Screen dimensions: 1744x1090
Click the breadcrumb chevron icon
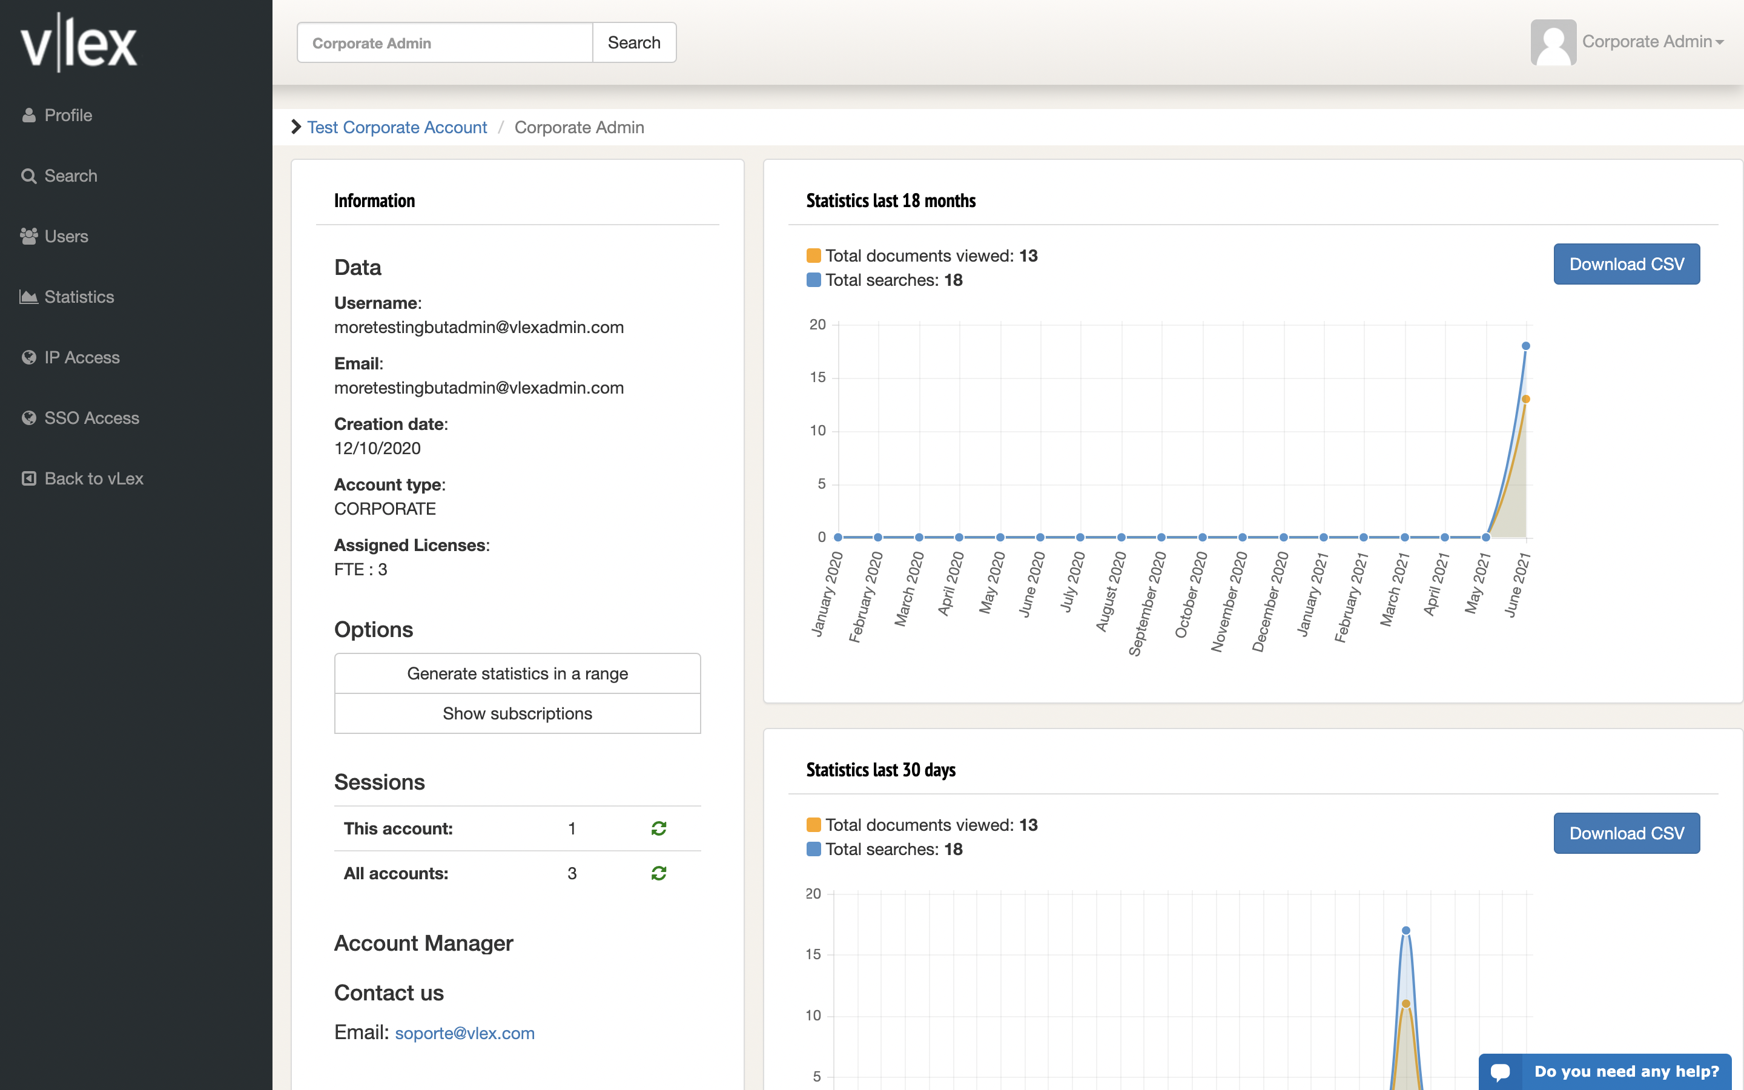click(296, 127)
